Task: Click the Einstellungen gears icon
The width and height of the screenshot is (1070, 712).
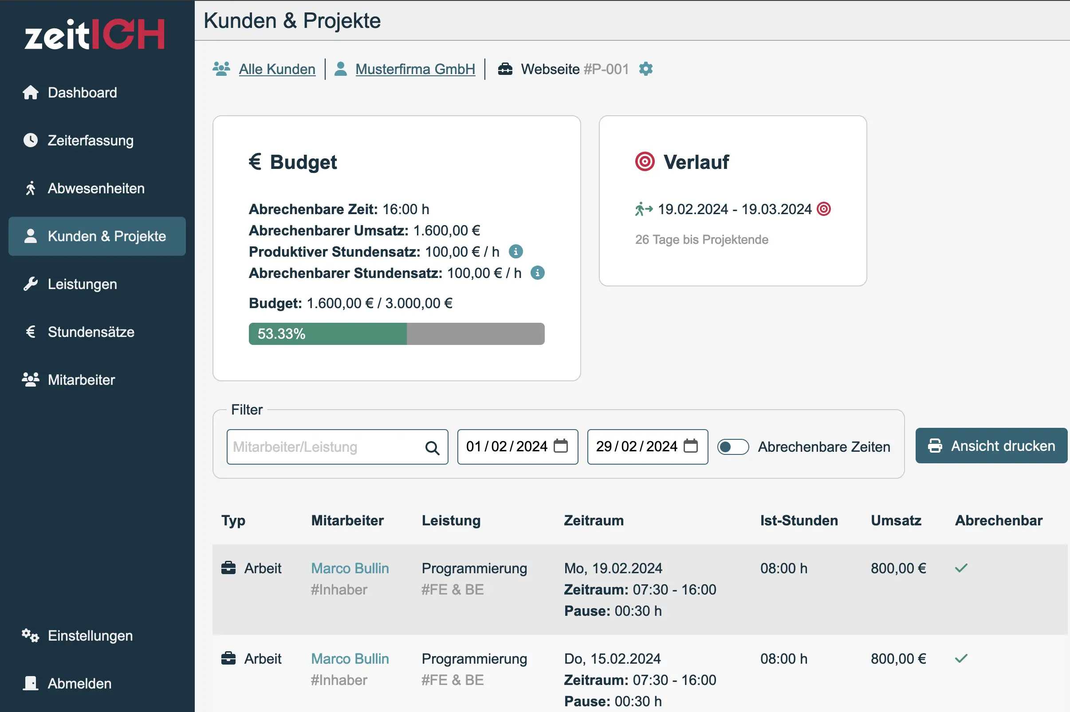Action: [x=31, y=636]
